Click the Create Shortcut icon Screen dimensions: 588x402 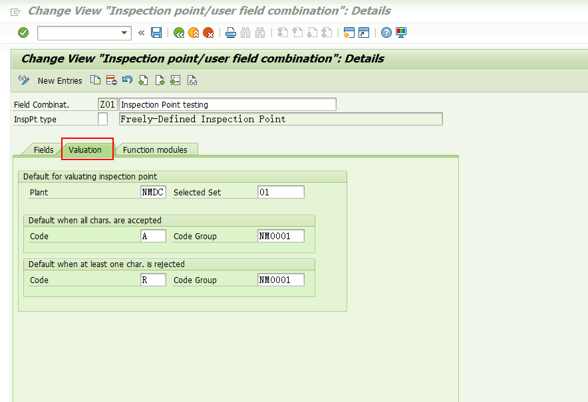point(364,33)
